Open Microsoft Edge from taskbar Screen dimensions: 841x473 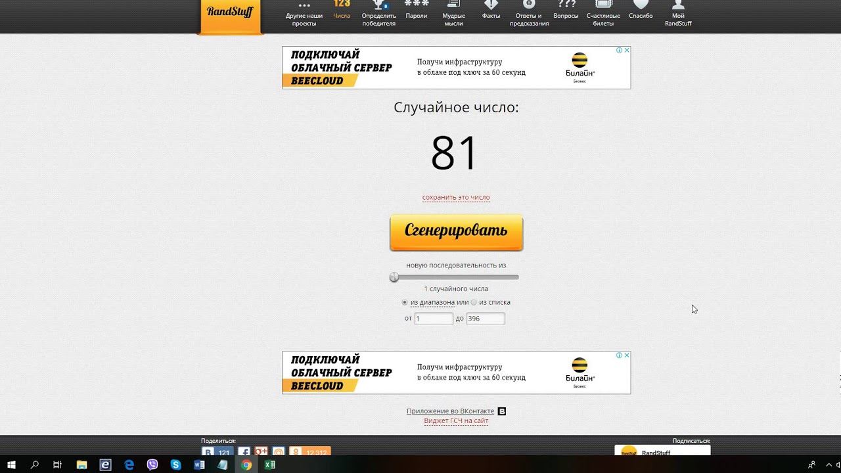(x=129, y=464)
